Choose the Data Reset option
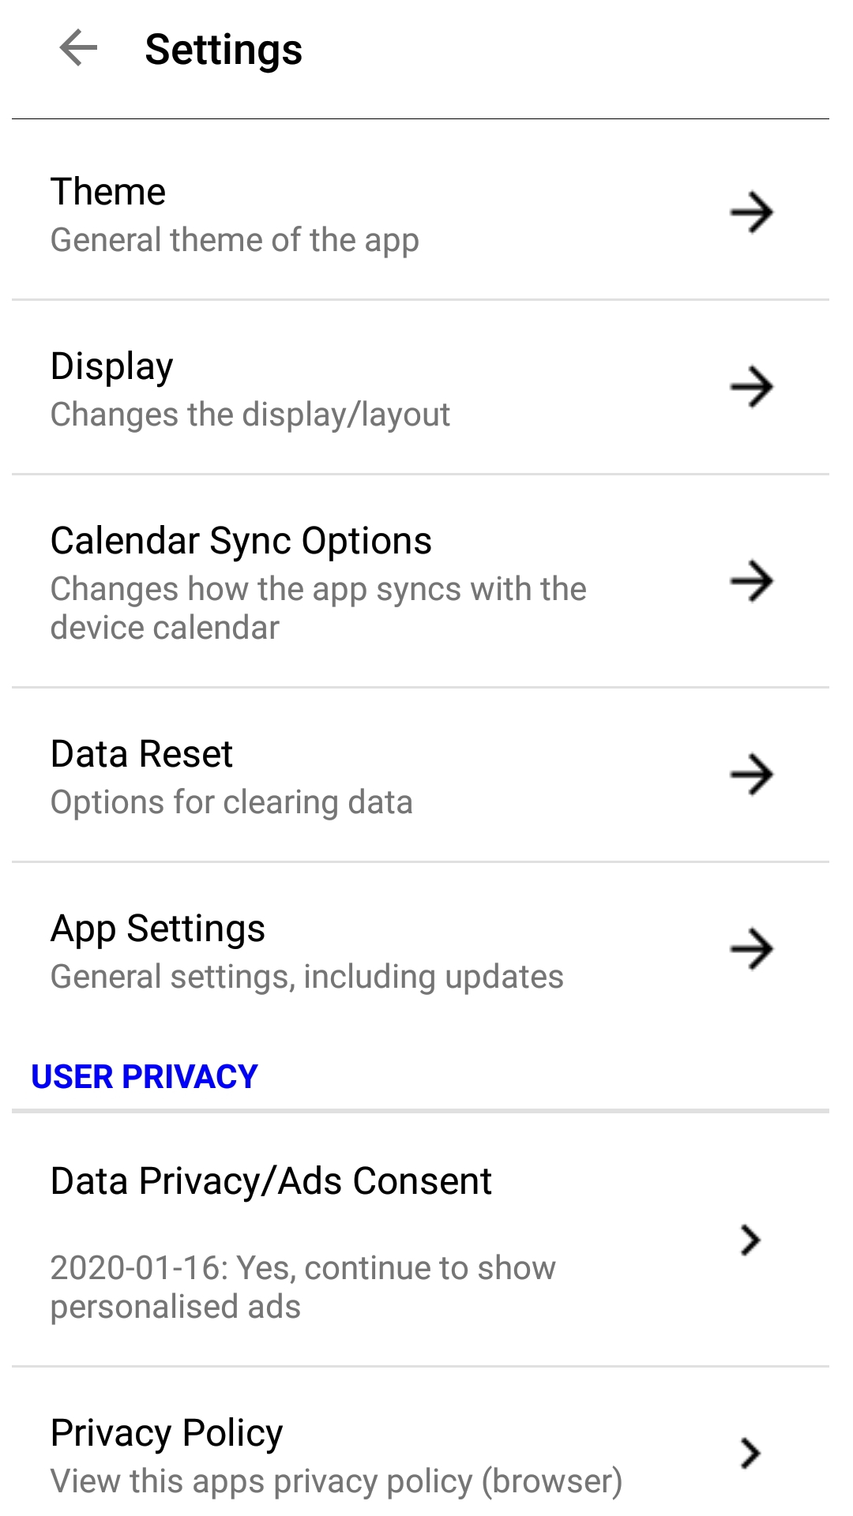 (142, 754)
